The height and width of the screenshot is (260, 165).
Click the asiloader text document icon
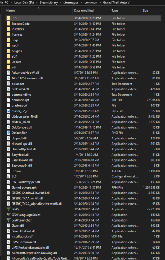point(9,84)
